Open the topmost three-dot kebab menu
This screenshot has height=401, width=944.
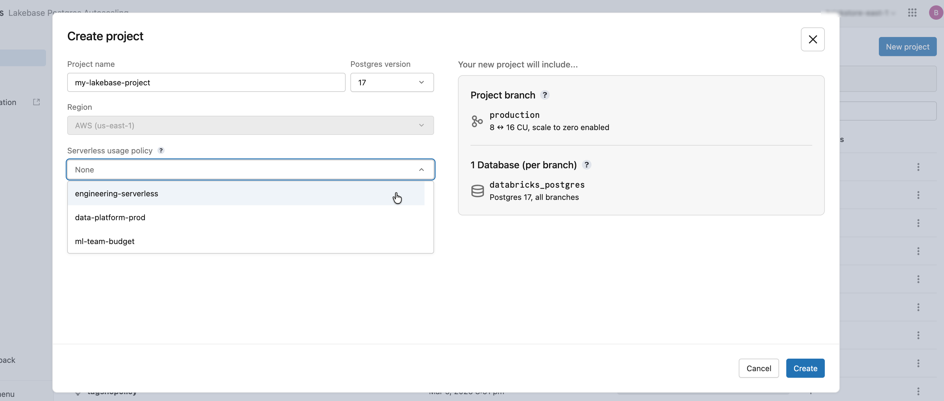(918, 167)
